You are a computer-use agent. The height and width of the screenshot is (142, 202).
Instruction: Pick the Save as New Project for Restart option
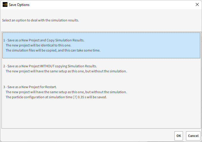pyautogui.click(x=101, y=92)
